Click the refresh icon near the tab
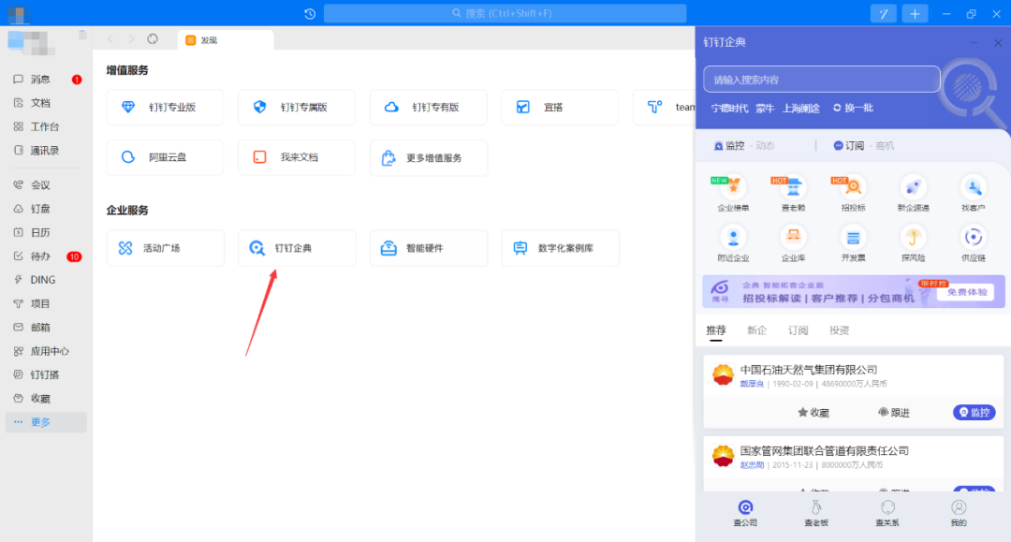The height and width of the screenshot is (542, 1011). pyautogui.click(x=153, y=39)
